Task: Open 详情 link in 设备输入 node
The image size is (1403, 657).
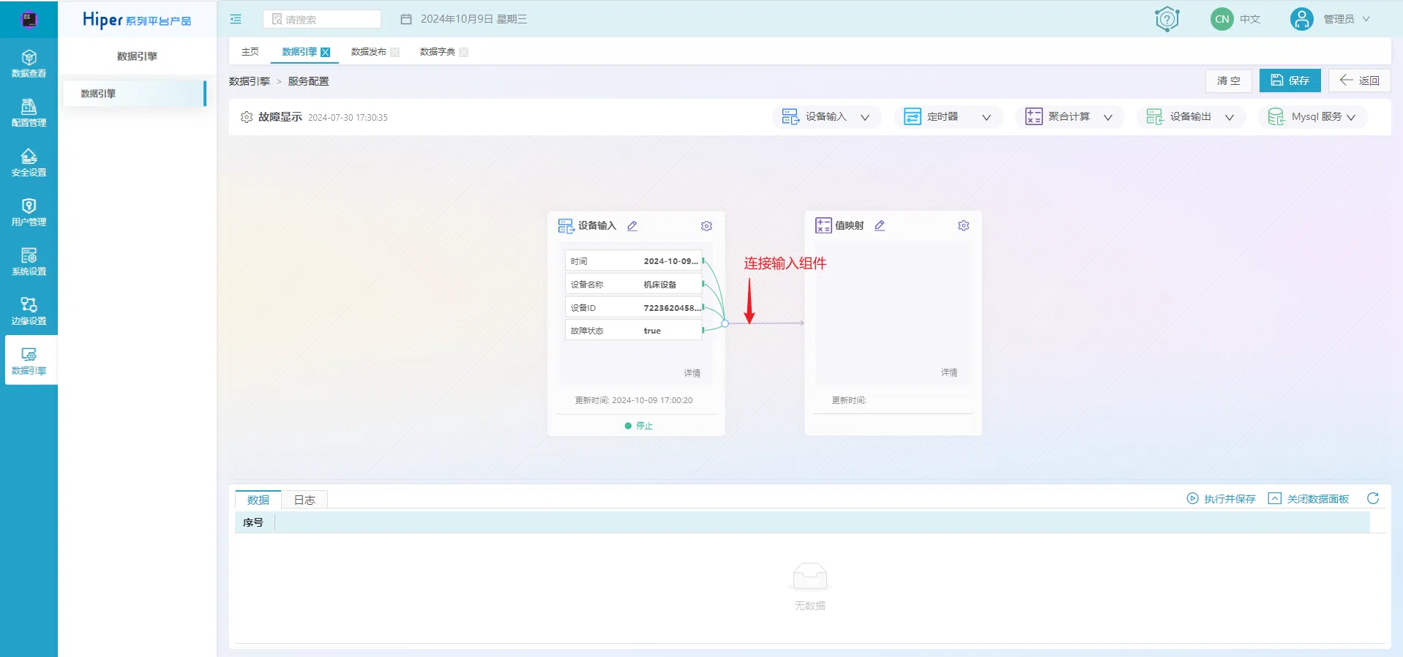Action: point(692,373)
